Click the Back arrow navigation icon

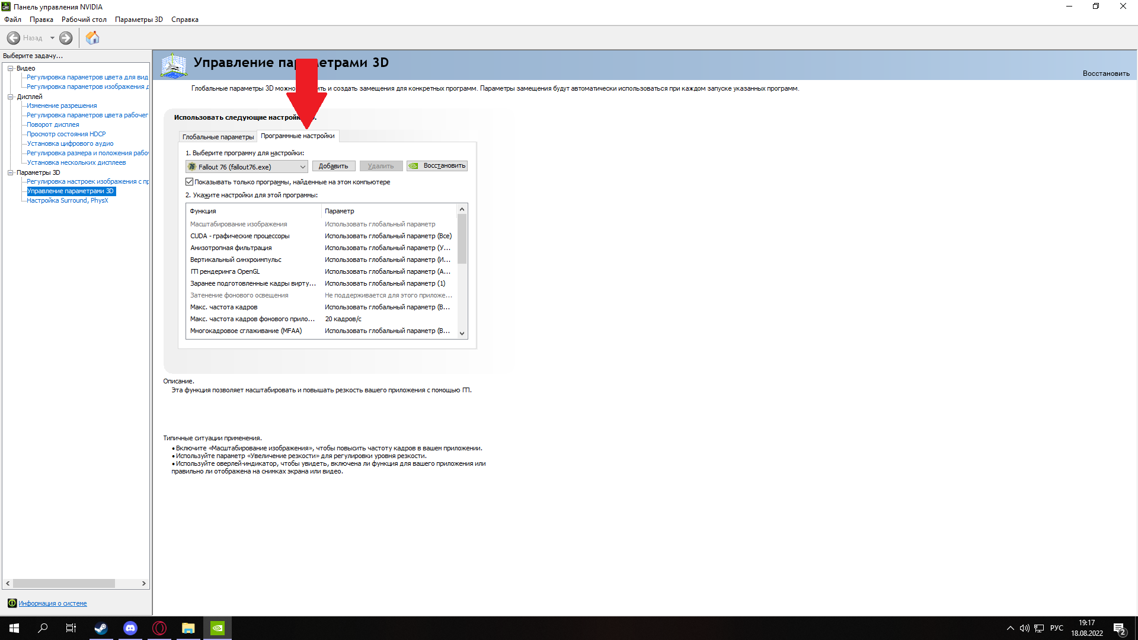[14, 38]
